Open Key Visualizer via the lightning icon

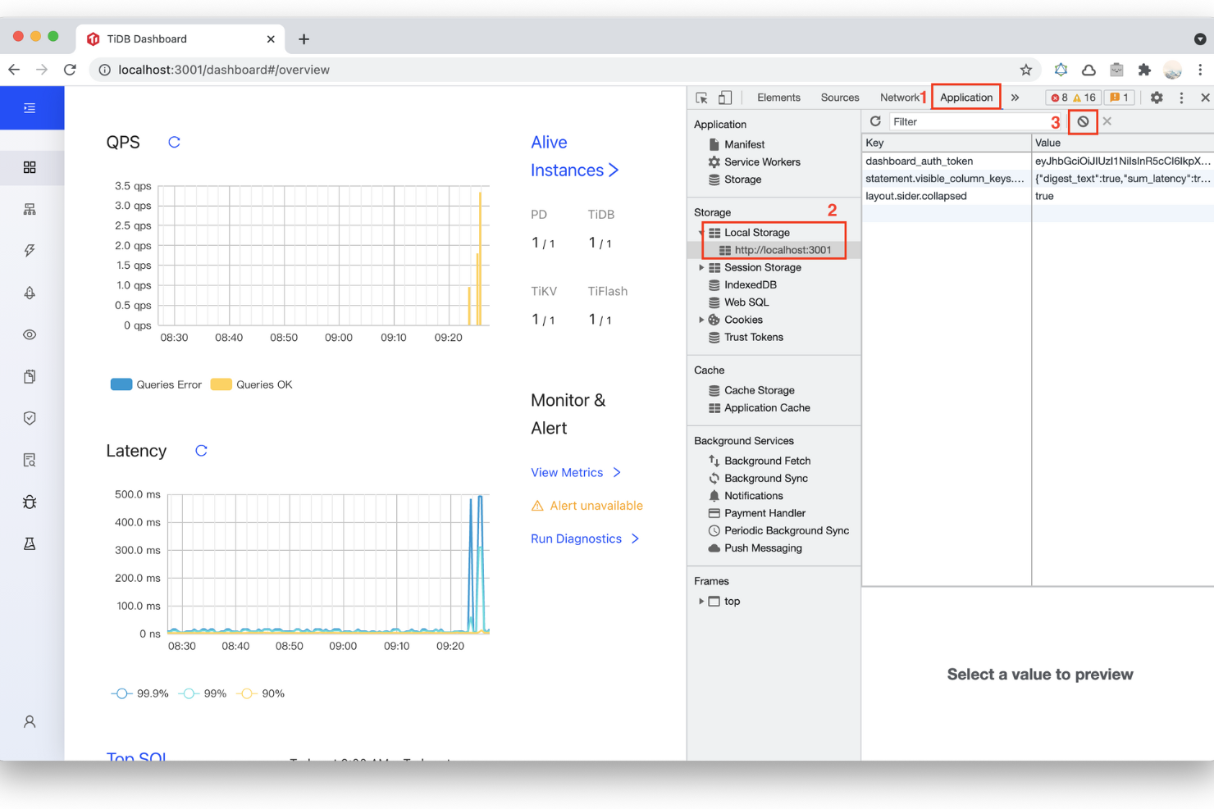[30, 250]
